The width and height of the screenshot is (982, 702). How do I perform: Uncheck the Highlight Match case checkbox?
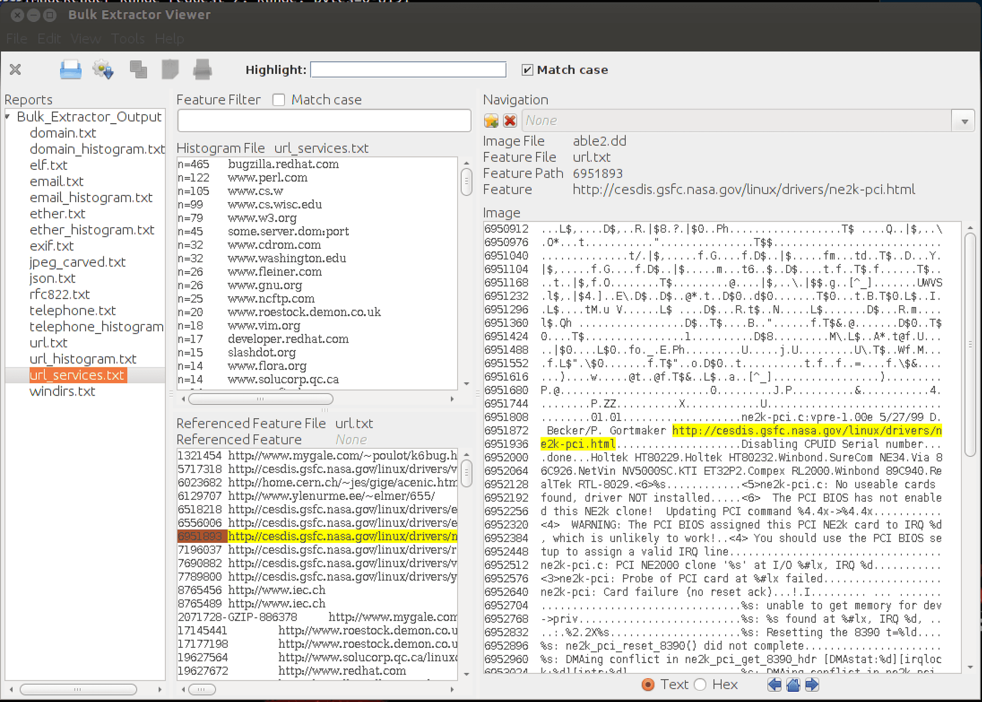(x=527, y=70)
